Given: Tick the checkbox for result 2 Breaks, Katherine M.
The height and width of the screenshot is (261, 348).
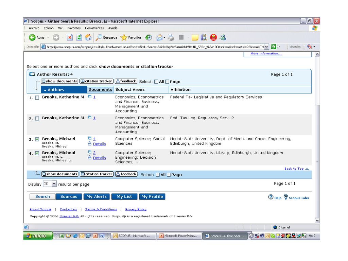Looking at the screenshot, I should (x=37, y=119).
